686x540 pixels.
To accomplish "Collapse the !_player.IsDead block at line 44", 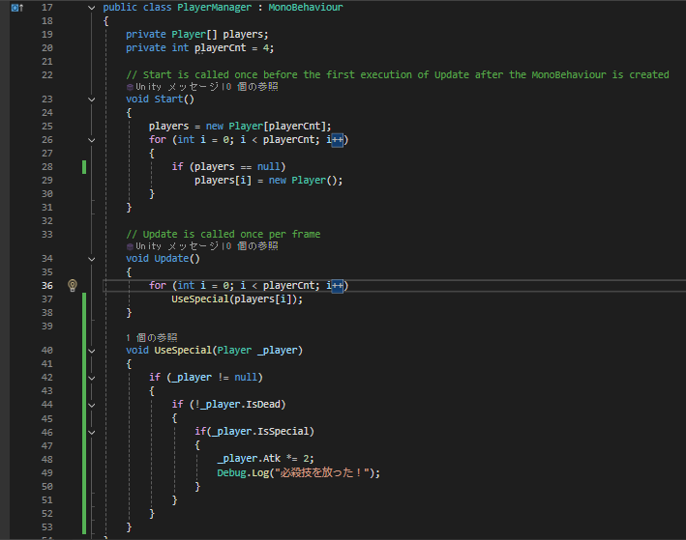I will (x=92, y=405).
